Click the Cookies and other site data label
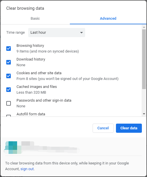 click(x=39, y=73)
